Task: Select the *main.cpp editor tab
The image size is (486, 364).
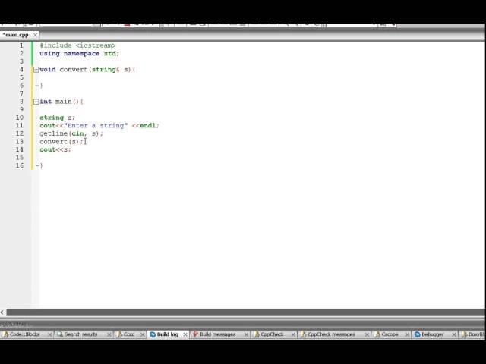Action: click(x=17, y=35)
